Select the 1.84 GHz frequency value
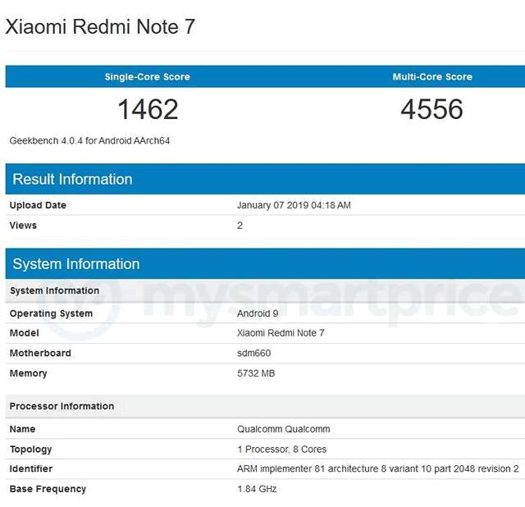The width and height of the screenshot is (525, 507). [257, 489]
